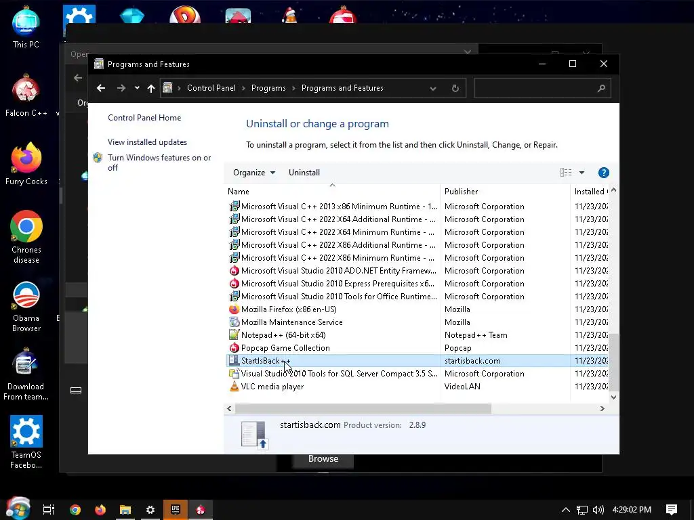The image size is (694, 520).
Task: Click the StartIsBack++ row icon
Action: [234, 360]
